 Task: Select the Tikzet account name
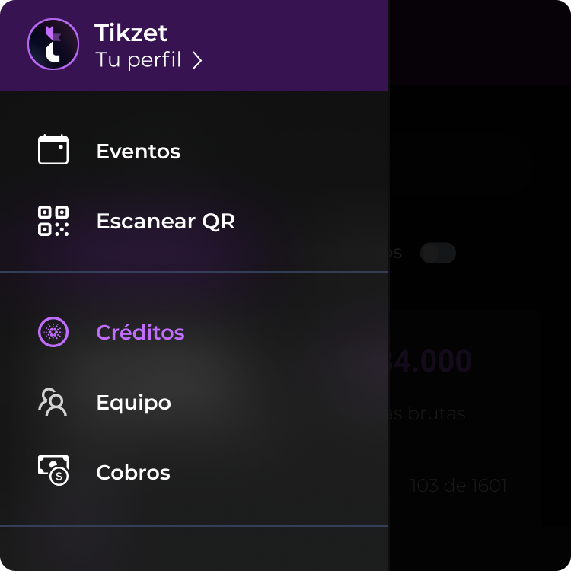pos(131,33)
